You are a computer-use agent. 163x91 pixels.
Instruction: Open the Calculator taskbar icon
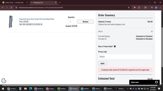click(20, 89)
